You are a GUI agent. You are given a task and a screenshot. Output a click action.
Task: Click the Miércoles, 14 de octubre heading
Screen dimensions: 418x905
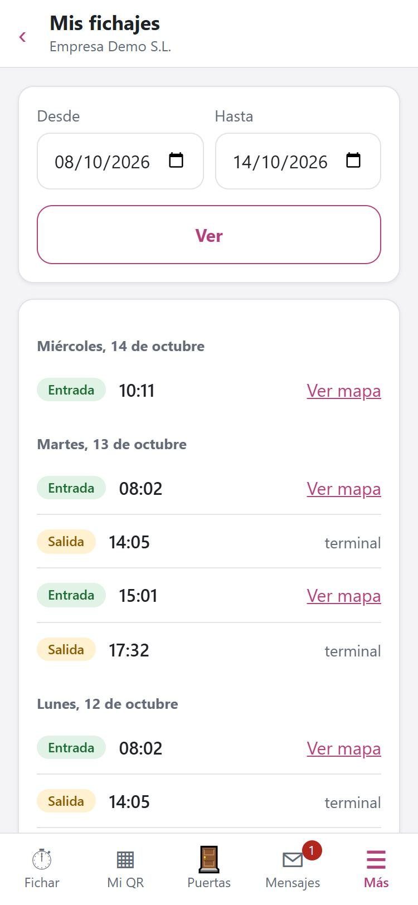click(x=121, y=346)
